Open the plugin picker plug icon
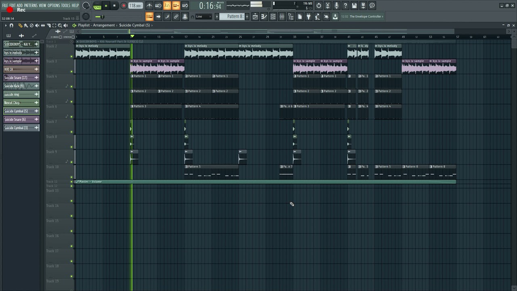Image resolution: width=517 pixels, height=291 pixels. [309, 17]
